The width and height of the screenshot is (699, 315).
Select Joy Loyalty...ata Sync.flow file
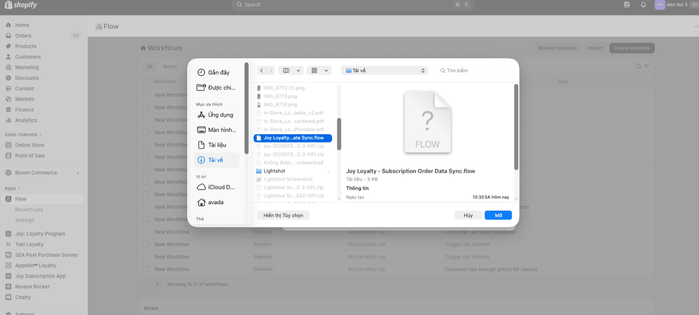point(293,138)
